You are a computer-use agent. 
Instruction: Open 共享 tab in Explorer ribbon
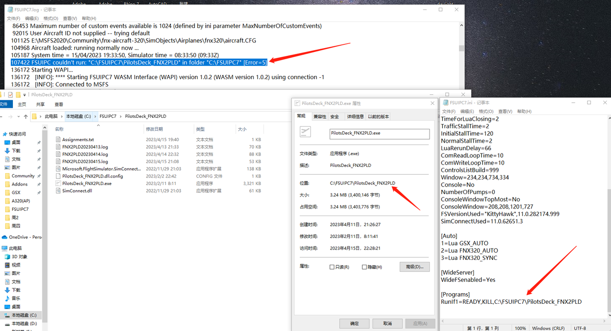pyautogui.click(x=41, y=104)
